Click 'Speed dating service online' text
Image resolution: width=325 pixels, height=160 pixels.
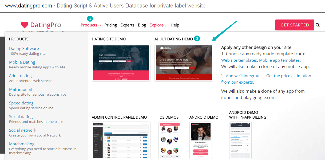coord(31,108)
